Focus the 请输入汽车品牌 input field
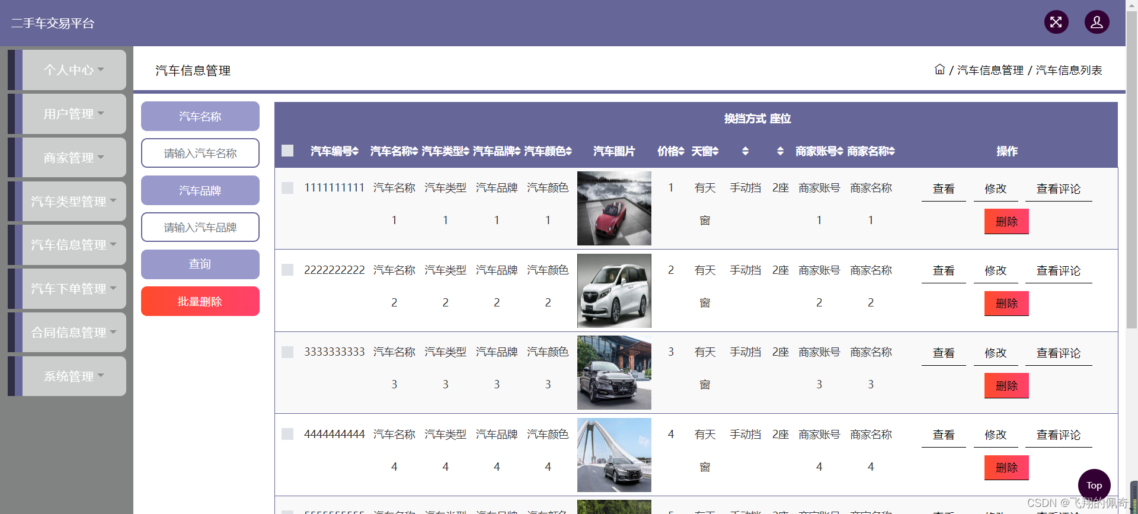 click(200, 227)
